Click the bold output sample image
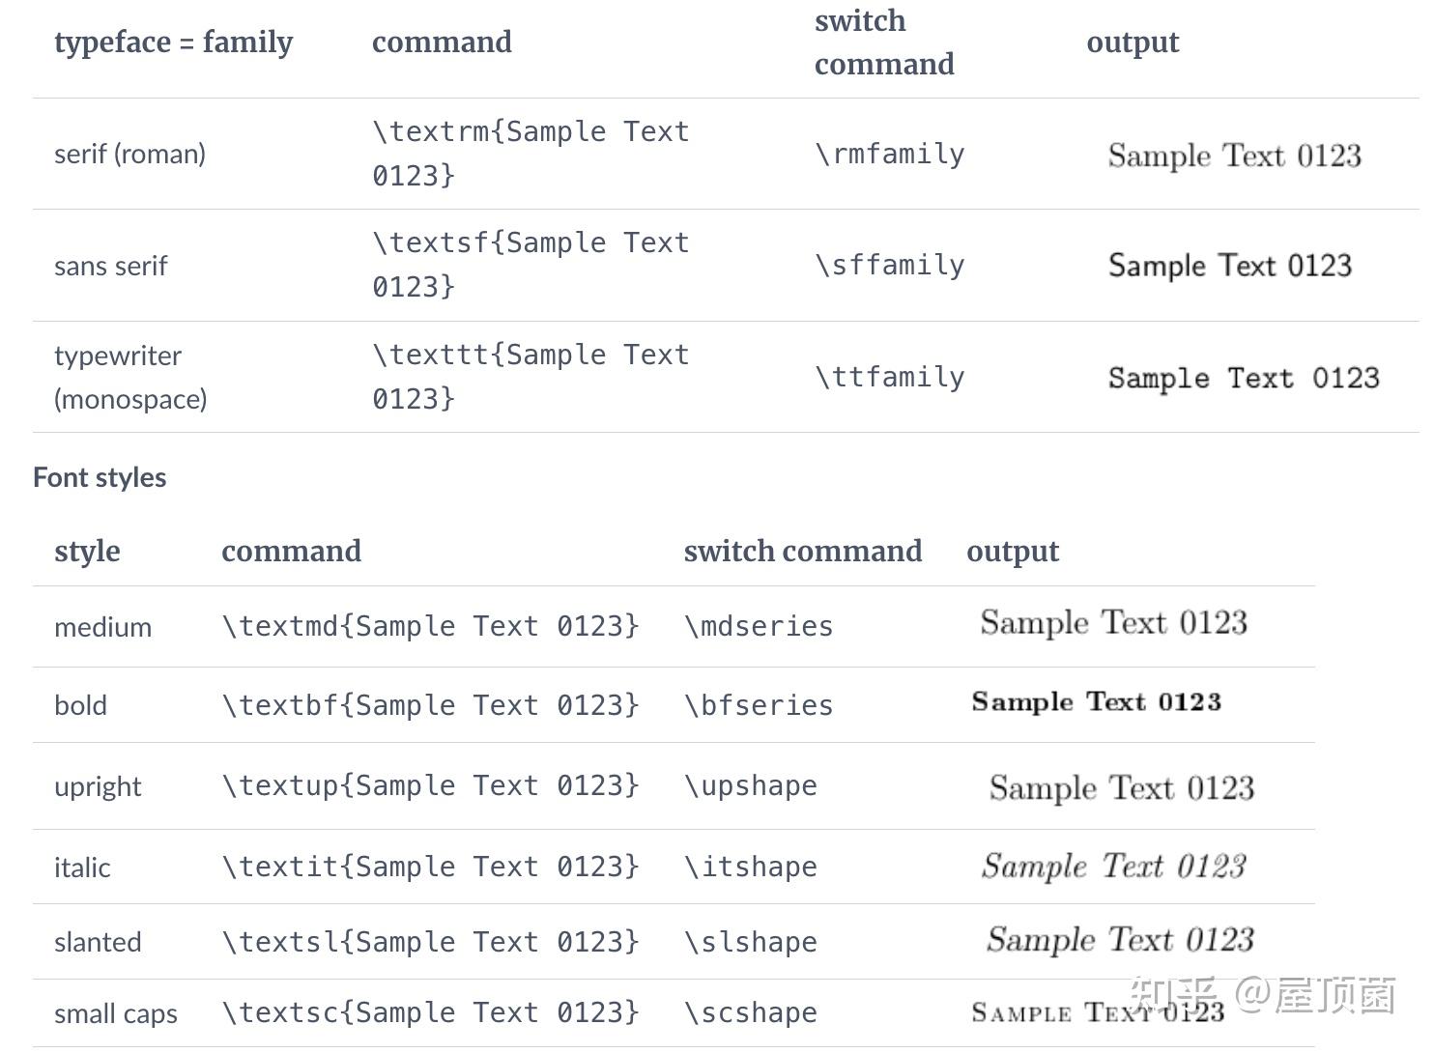Viewport: 1434px width, 1053px height. (1096, 701)
